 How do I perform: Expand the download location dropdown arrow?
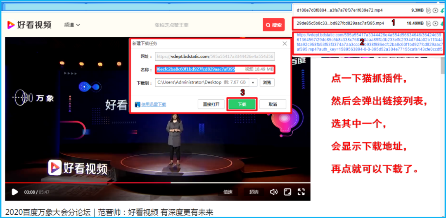[253, 83]
